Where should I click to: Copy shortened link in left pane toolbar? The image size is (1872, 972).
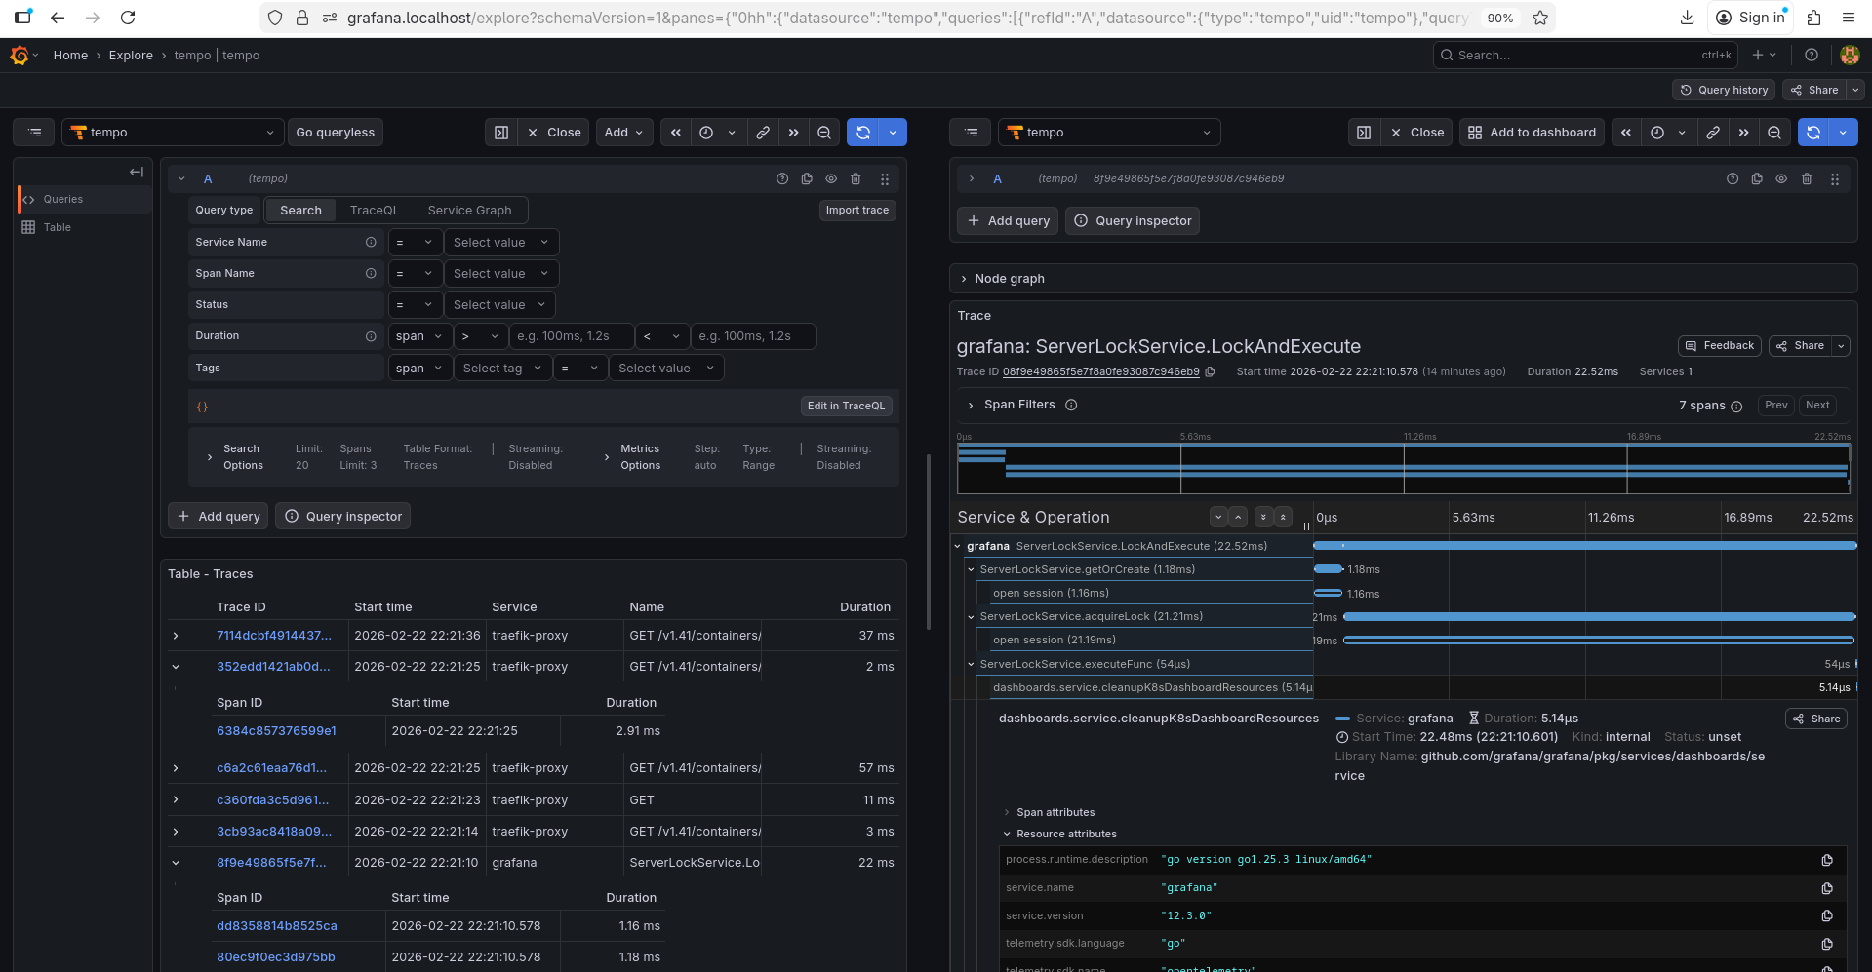point(763,133)
